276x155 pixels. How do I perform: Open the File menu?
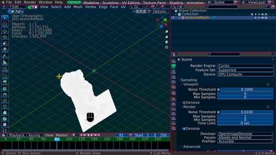pos(9,2)
